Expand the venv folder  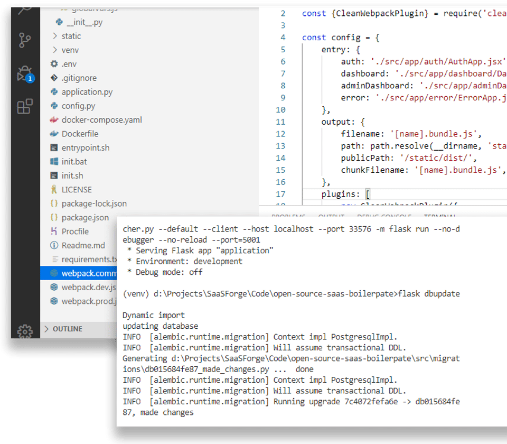[x=54, y=50]
